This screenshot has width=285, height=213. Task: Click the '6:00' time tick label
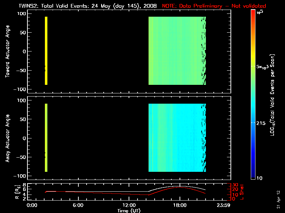point(78,205)
